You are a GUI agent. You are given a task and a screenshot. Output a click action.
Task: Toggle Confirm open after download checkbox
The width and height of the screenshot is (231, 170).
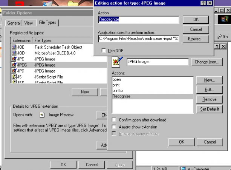pyautogui.click(x=114, y=120)
